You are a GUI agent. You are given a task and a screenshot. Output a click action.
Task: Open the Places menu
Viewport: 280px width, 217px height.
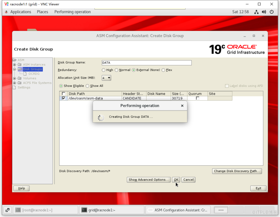43,12
